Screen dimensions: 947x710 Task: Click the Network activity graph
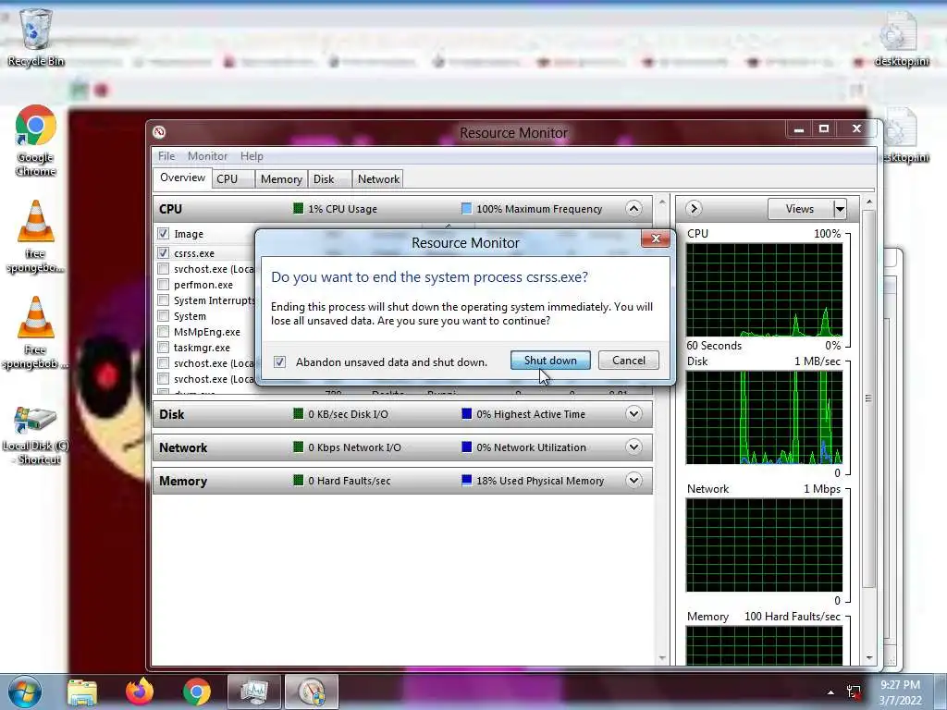(764, 545)
